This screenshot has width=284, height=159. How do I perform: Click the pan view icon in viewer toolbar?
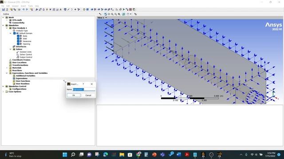[x=109, y=14]
